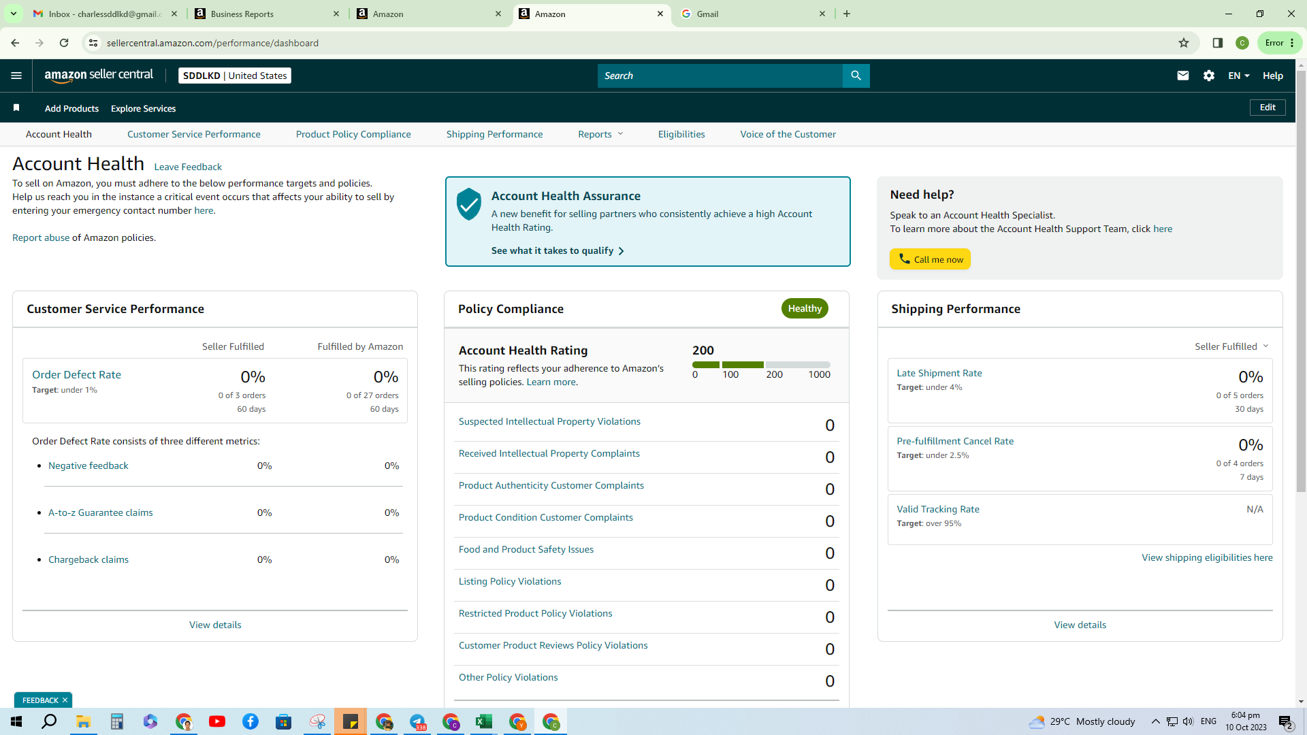
Task: View site information icon in address bar
Action: click(93, 43)
